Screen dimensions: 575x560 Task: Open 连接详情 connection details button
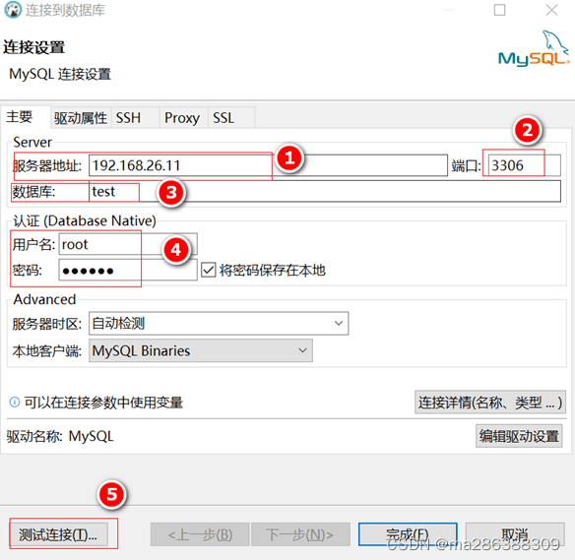pos(490,403)
